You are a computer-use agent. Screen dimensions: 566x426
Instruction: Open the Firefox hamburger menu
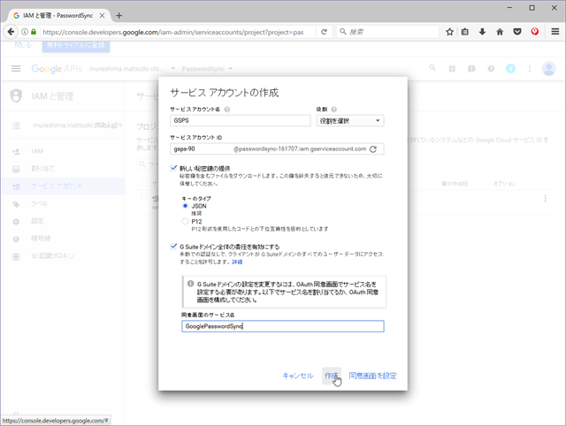pos(555,32)
